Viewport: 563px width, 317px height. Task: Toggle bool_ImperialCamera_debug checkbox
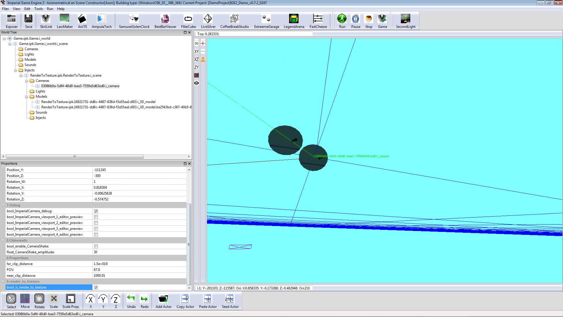click(x=96, y=211)
